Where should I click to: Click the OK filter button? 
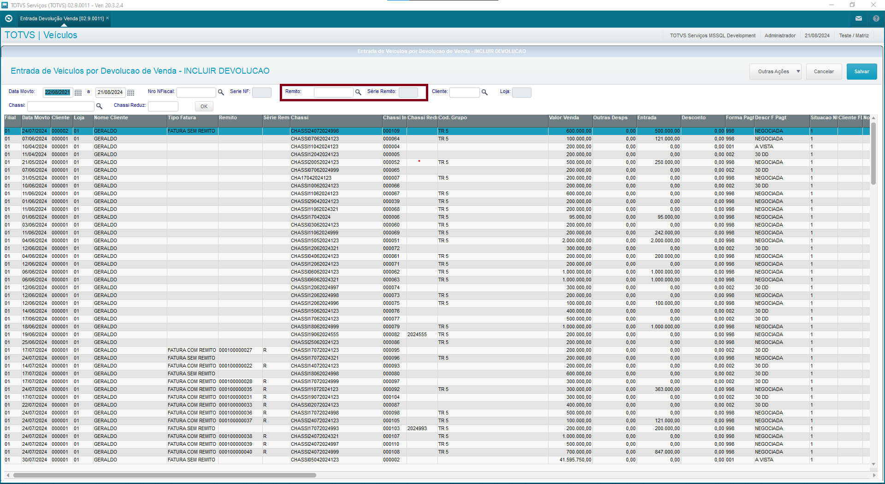click(x=204, y=106)
